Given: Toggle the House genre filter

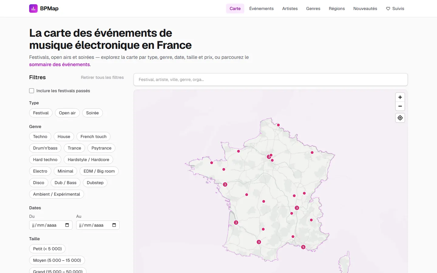Looking at the screenshot, I should click(x=64, y=136).
